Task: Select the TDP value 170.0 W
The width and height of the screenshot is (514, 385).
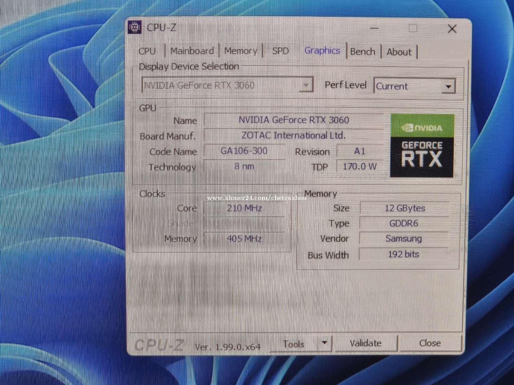Action: click(360, 167)
